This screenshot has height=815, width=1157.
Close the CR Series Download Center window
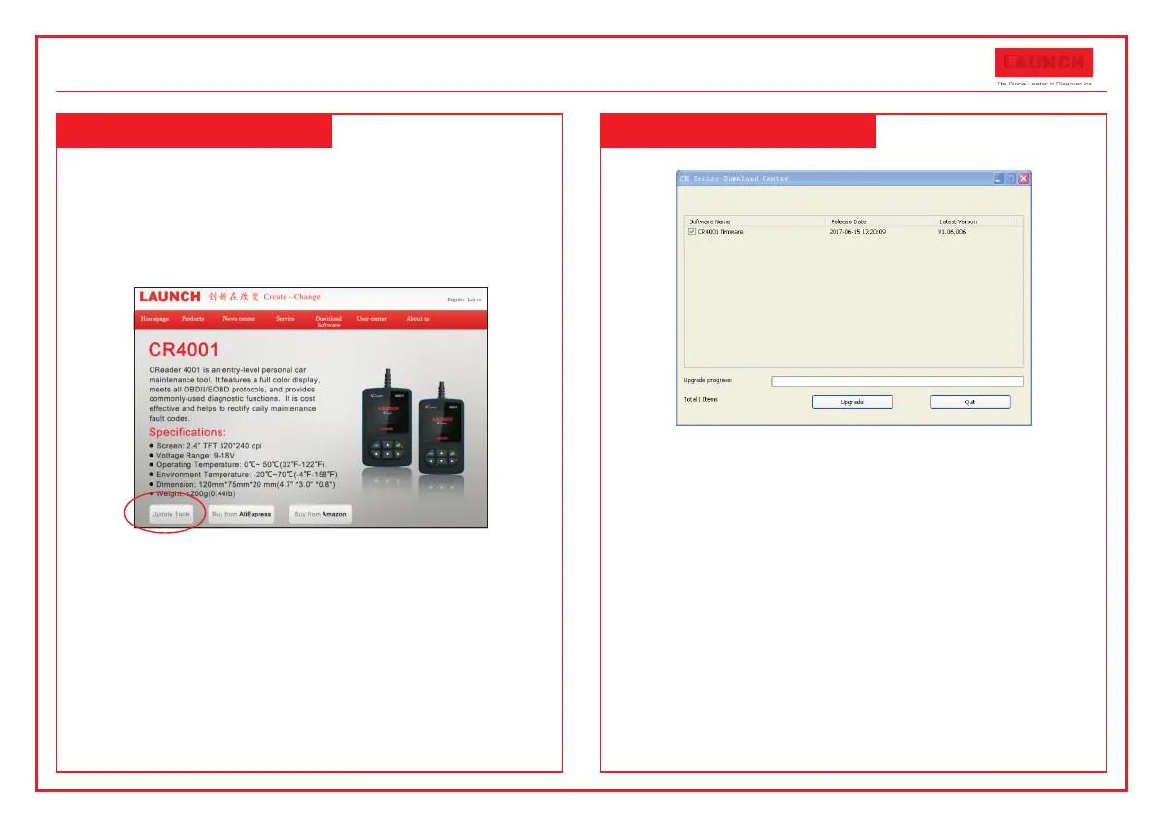point(1024,179)
